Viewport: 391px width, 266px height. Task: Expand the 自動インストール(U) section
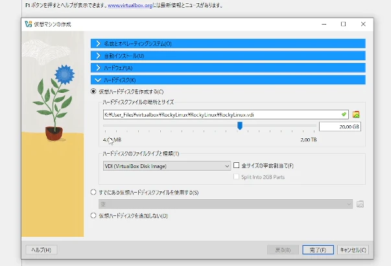228,56
